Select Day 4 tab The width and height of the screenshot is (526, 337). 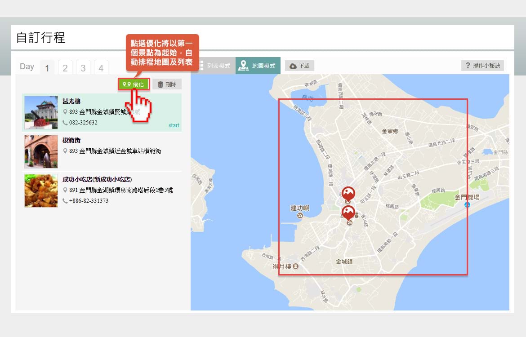[x=101, y=68]
